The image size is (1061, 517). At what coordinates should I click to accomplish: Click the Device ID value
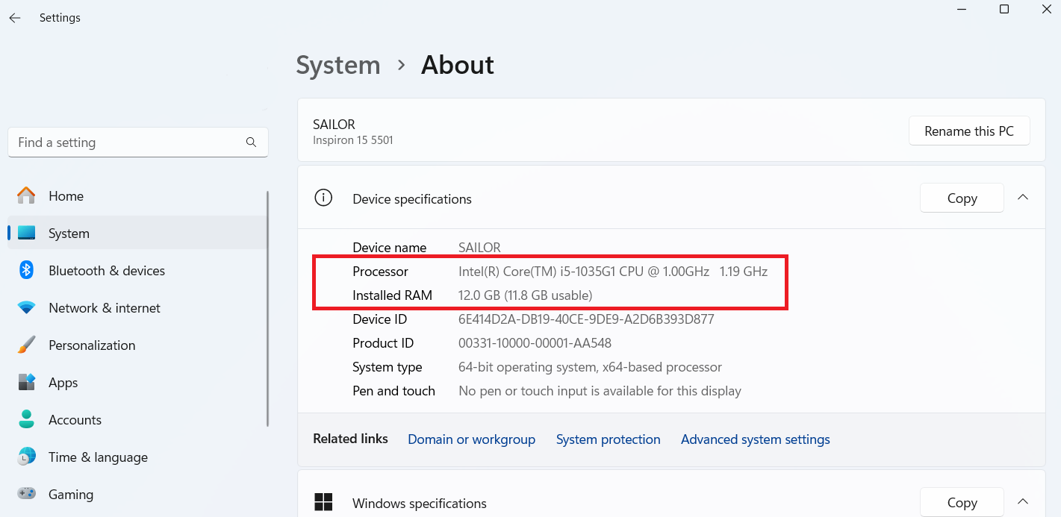click(x=586, y=319)
